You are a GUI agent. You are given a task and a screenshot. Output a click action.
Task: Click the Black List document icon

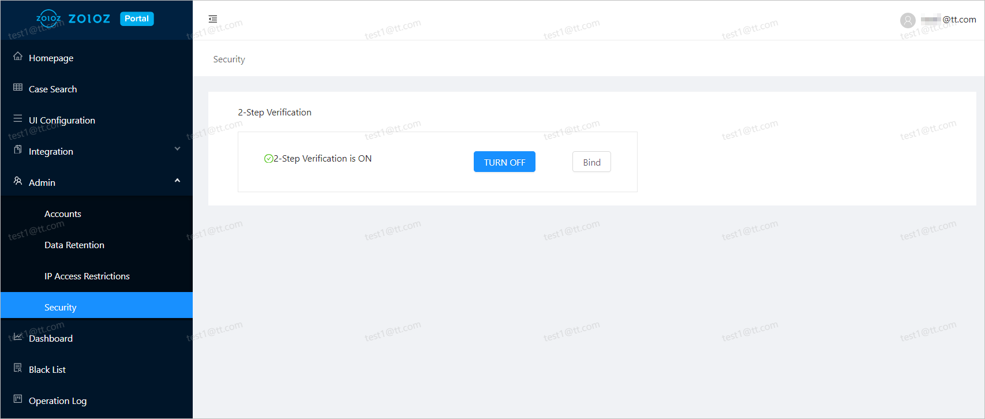[x=18, y=368]
